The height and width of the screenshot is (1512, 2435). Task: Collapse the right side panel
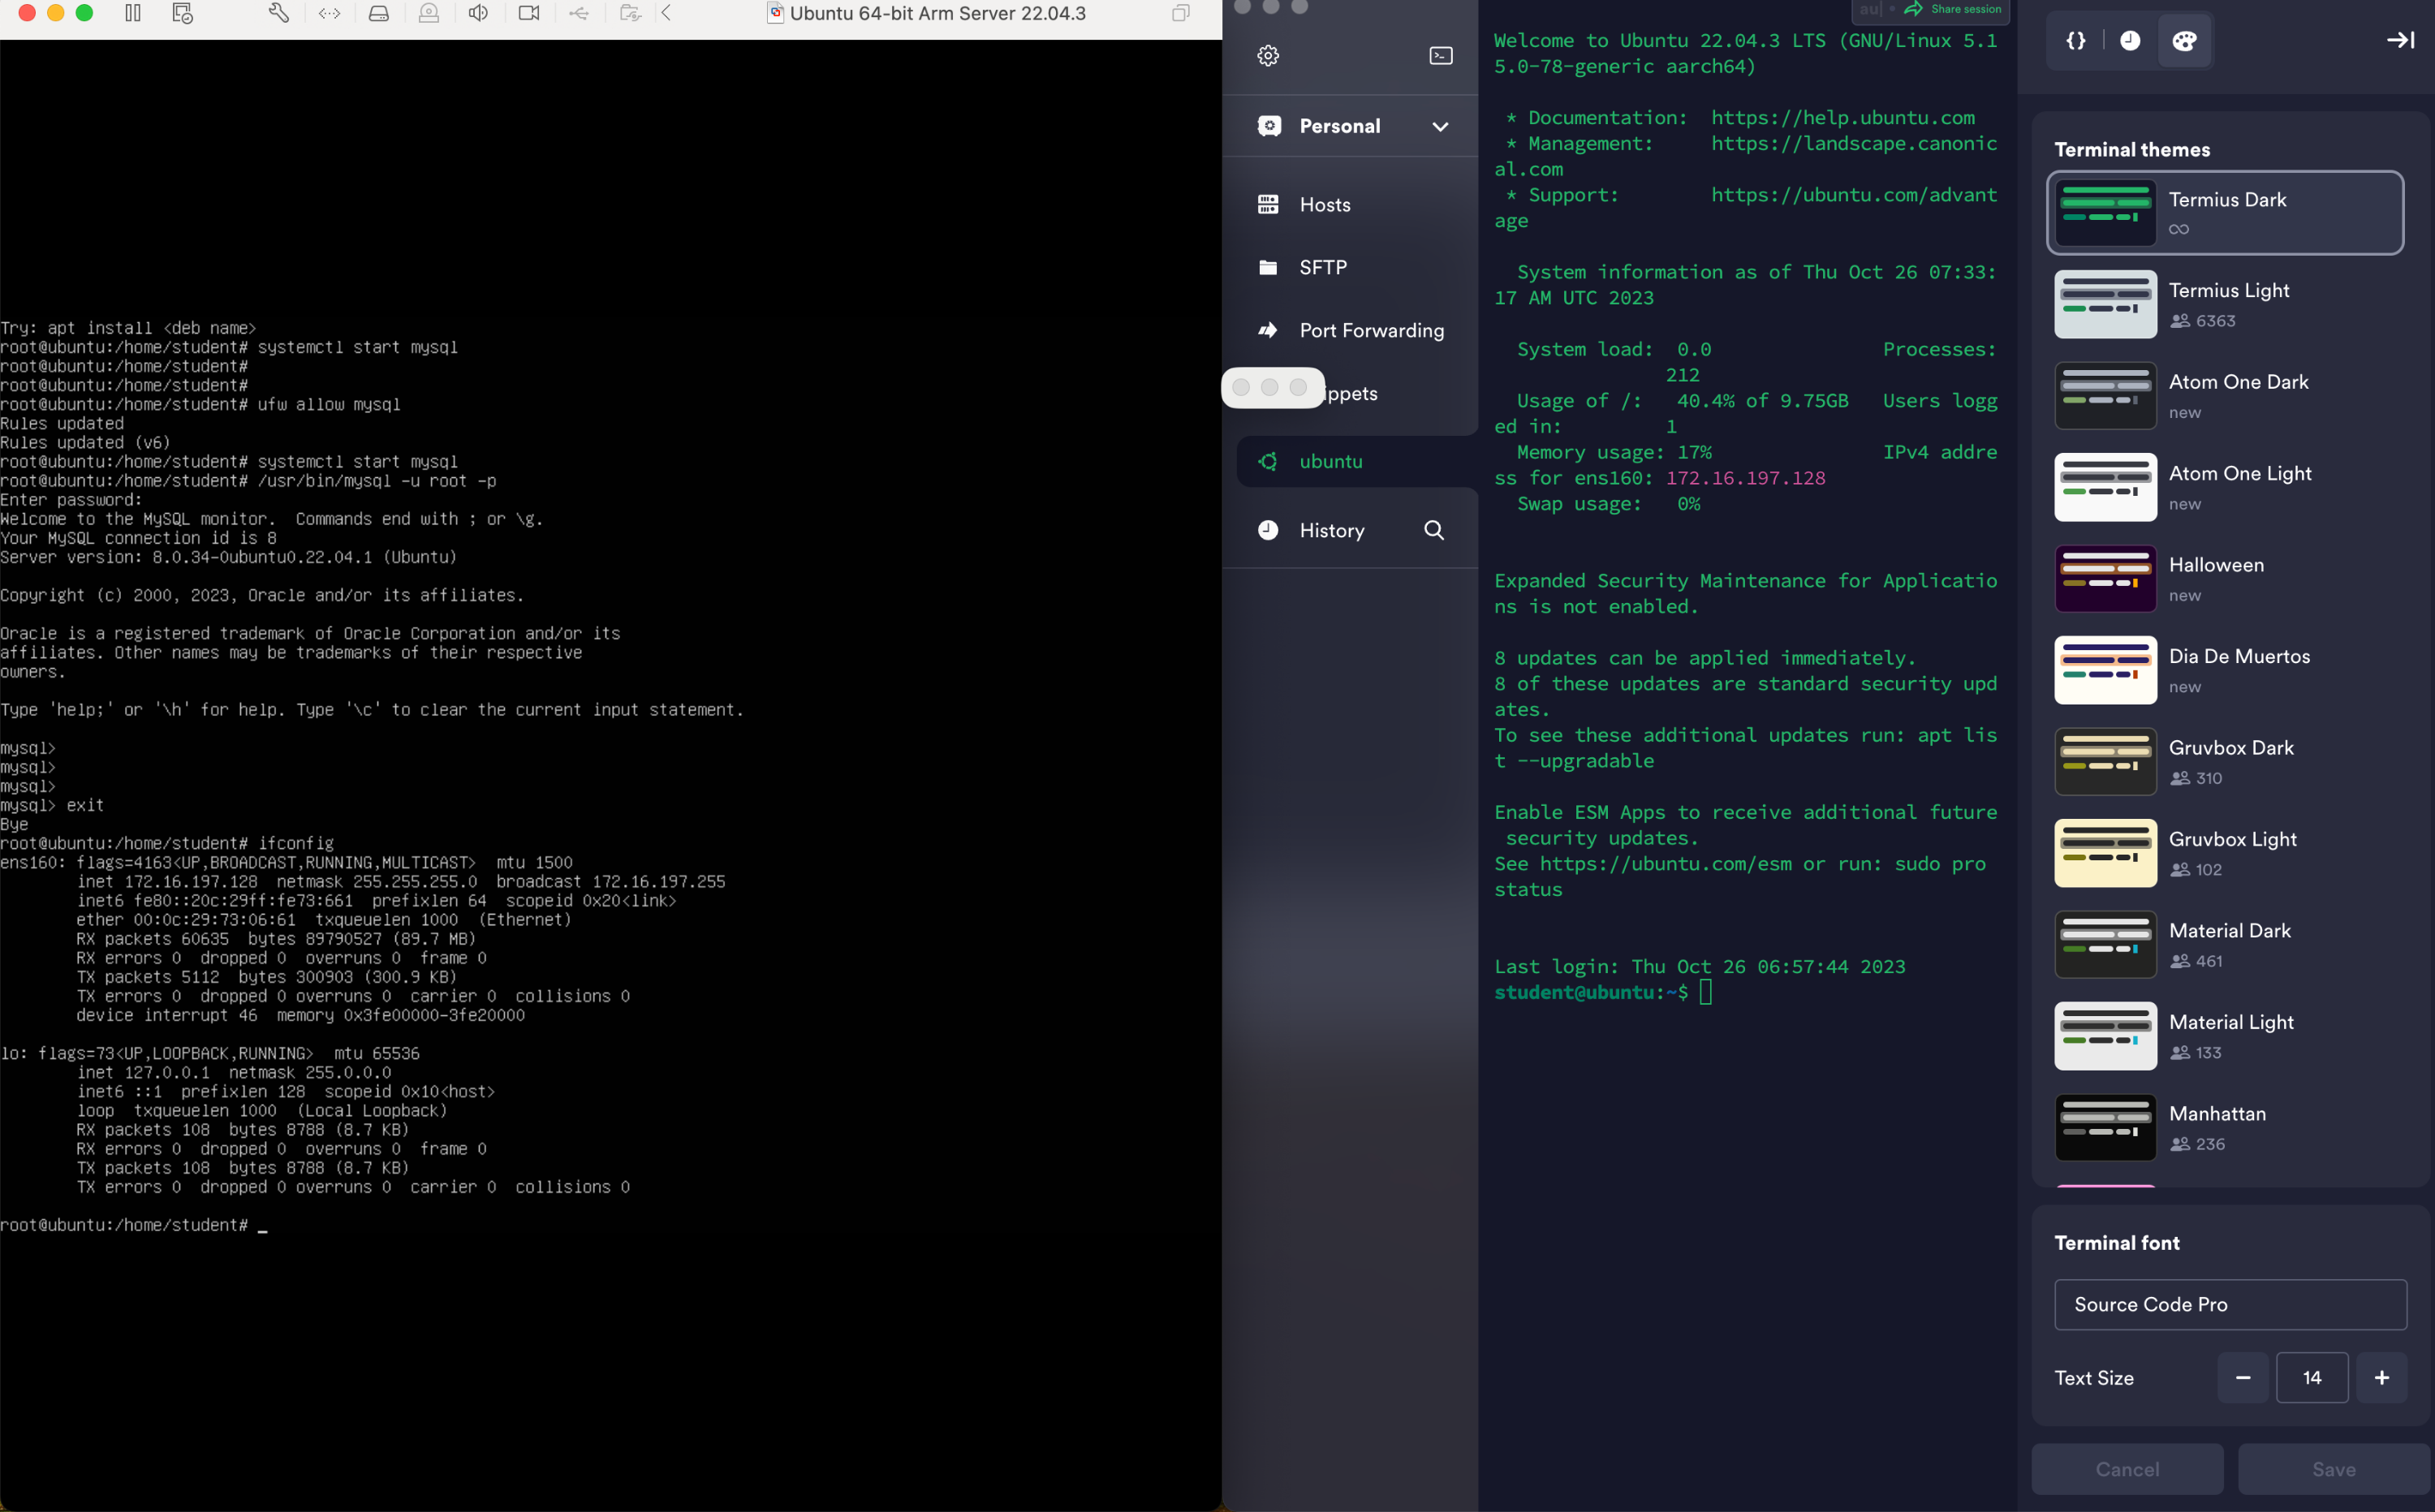click(2400, 41)
